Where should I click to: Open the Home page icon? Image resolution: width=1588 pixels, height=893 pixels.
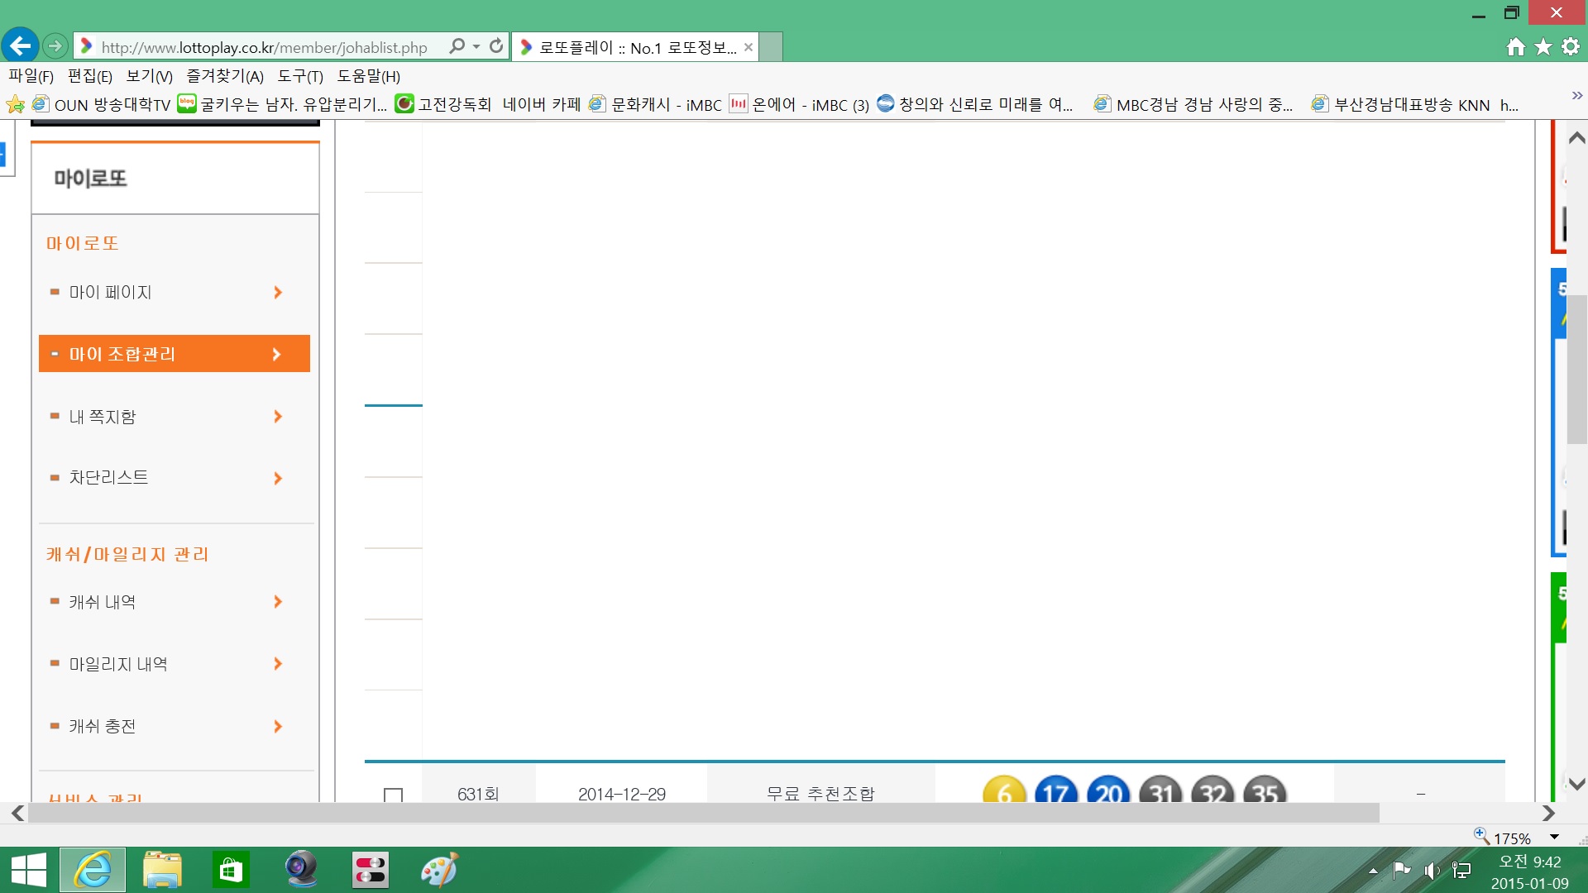pyautogui.click(x=1515, y=47)
